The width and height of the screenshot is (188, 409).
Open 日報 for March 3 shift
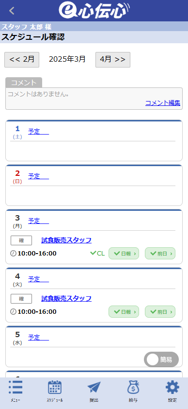(124, 253)
